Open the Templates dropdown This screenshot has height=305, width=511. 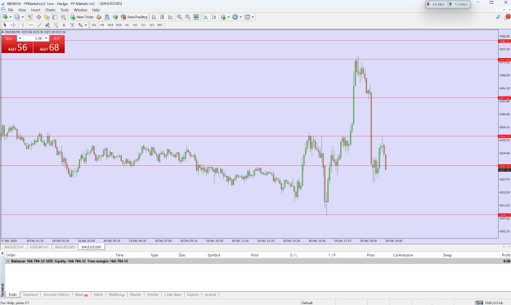point(249,17)
